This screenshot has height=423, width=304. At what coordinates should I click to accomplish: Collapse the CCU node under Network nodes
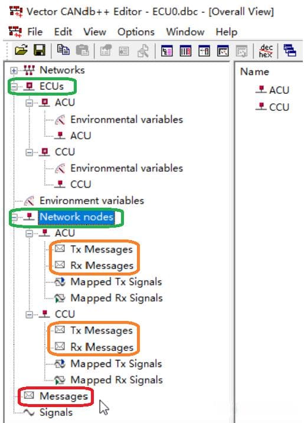coord(29,314)
